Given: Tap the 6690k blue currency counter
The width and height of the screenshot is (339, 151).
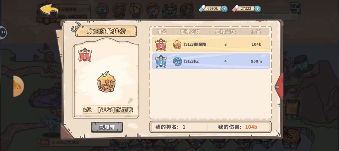Looking at the screenshot, I should tap(211, 9).
